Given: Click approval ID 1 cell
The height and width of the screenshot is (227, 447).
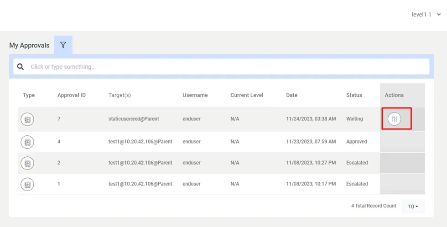Looking at the screenshot, I should [x=59, y=184].
